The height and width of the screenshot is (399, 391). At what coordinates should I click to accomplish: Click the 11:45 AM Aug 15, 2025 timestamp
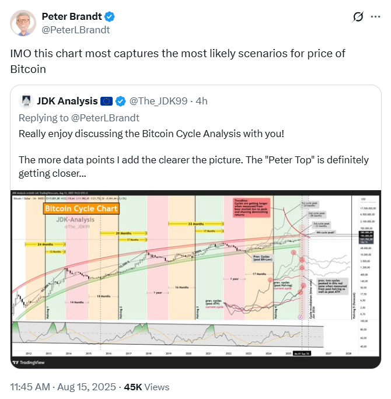tap(63, 387)
